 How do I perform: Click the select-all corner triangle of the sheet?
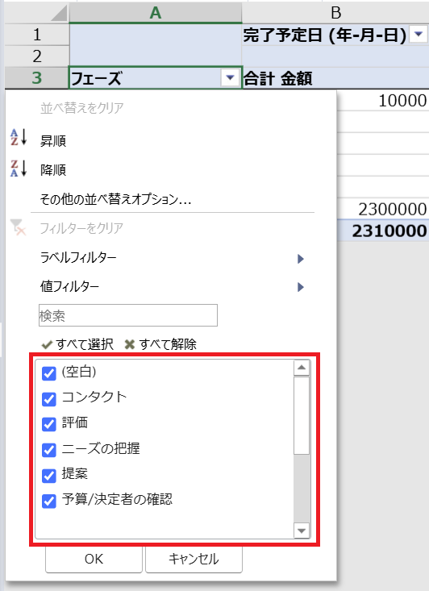click(x=59, y=13)
